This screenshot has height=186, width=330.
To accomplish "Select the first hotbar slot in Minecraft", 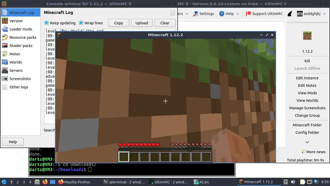I will 124,157.
